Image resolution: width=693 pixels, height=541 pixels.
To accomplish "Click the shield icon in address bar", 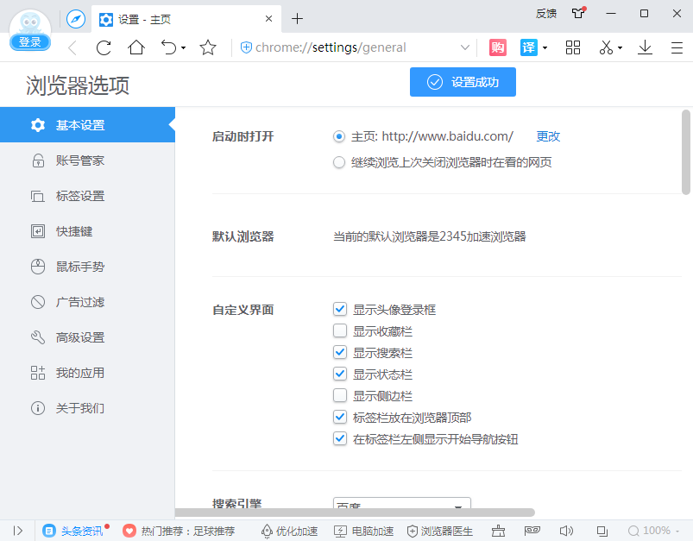I will [246, 47].
